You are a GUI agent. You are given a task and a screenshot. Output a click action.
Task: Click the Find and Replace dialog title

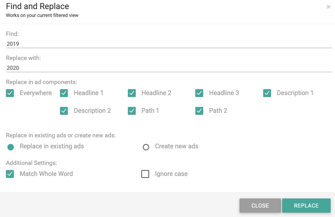[37, 6]
